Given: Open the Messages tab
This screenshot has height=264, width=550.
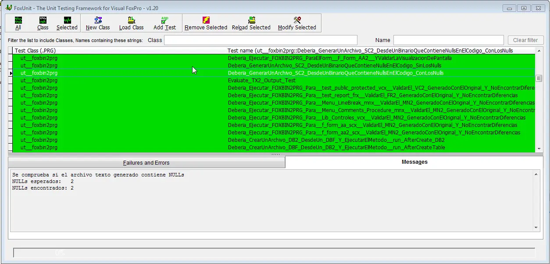Looking at the screenshot, I should (414, 162).
